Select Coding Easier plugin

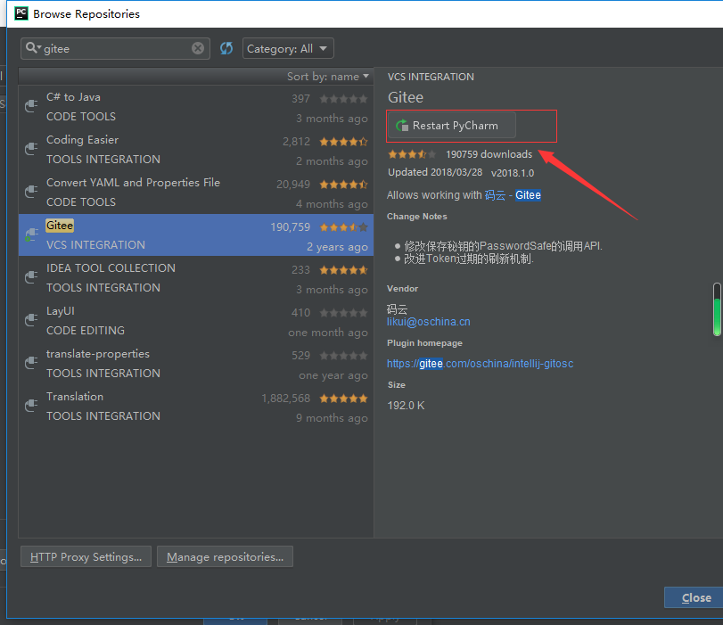coord(196,150)
